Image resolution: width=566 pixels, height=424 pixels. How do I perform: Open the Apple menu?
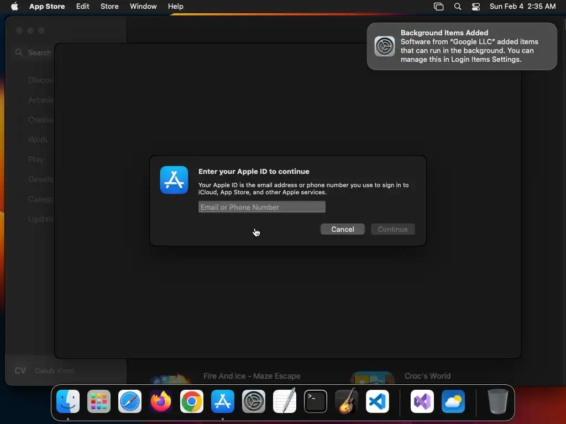[14, 6]
